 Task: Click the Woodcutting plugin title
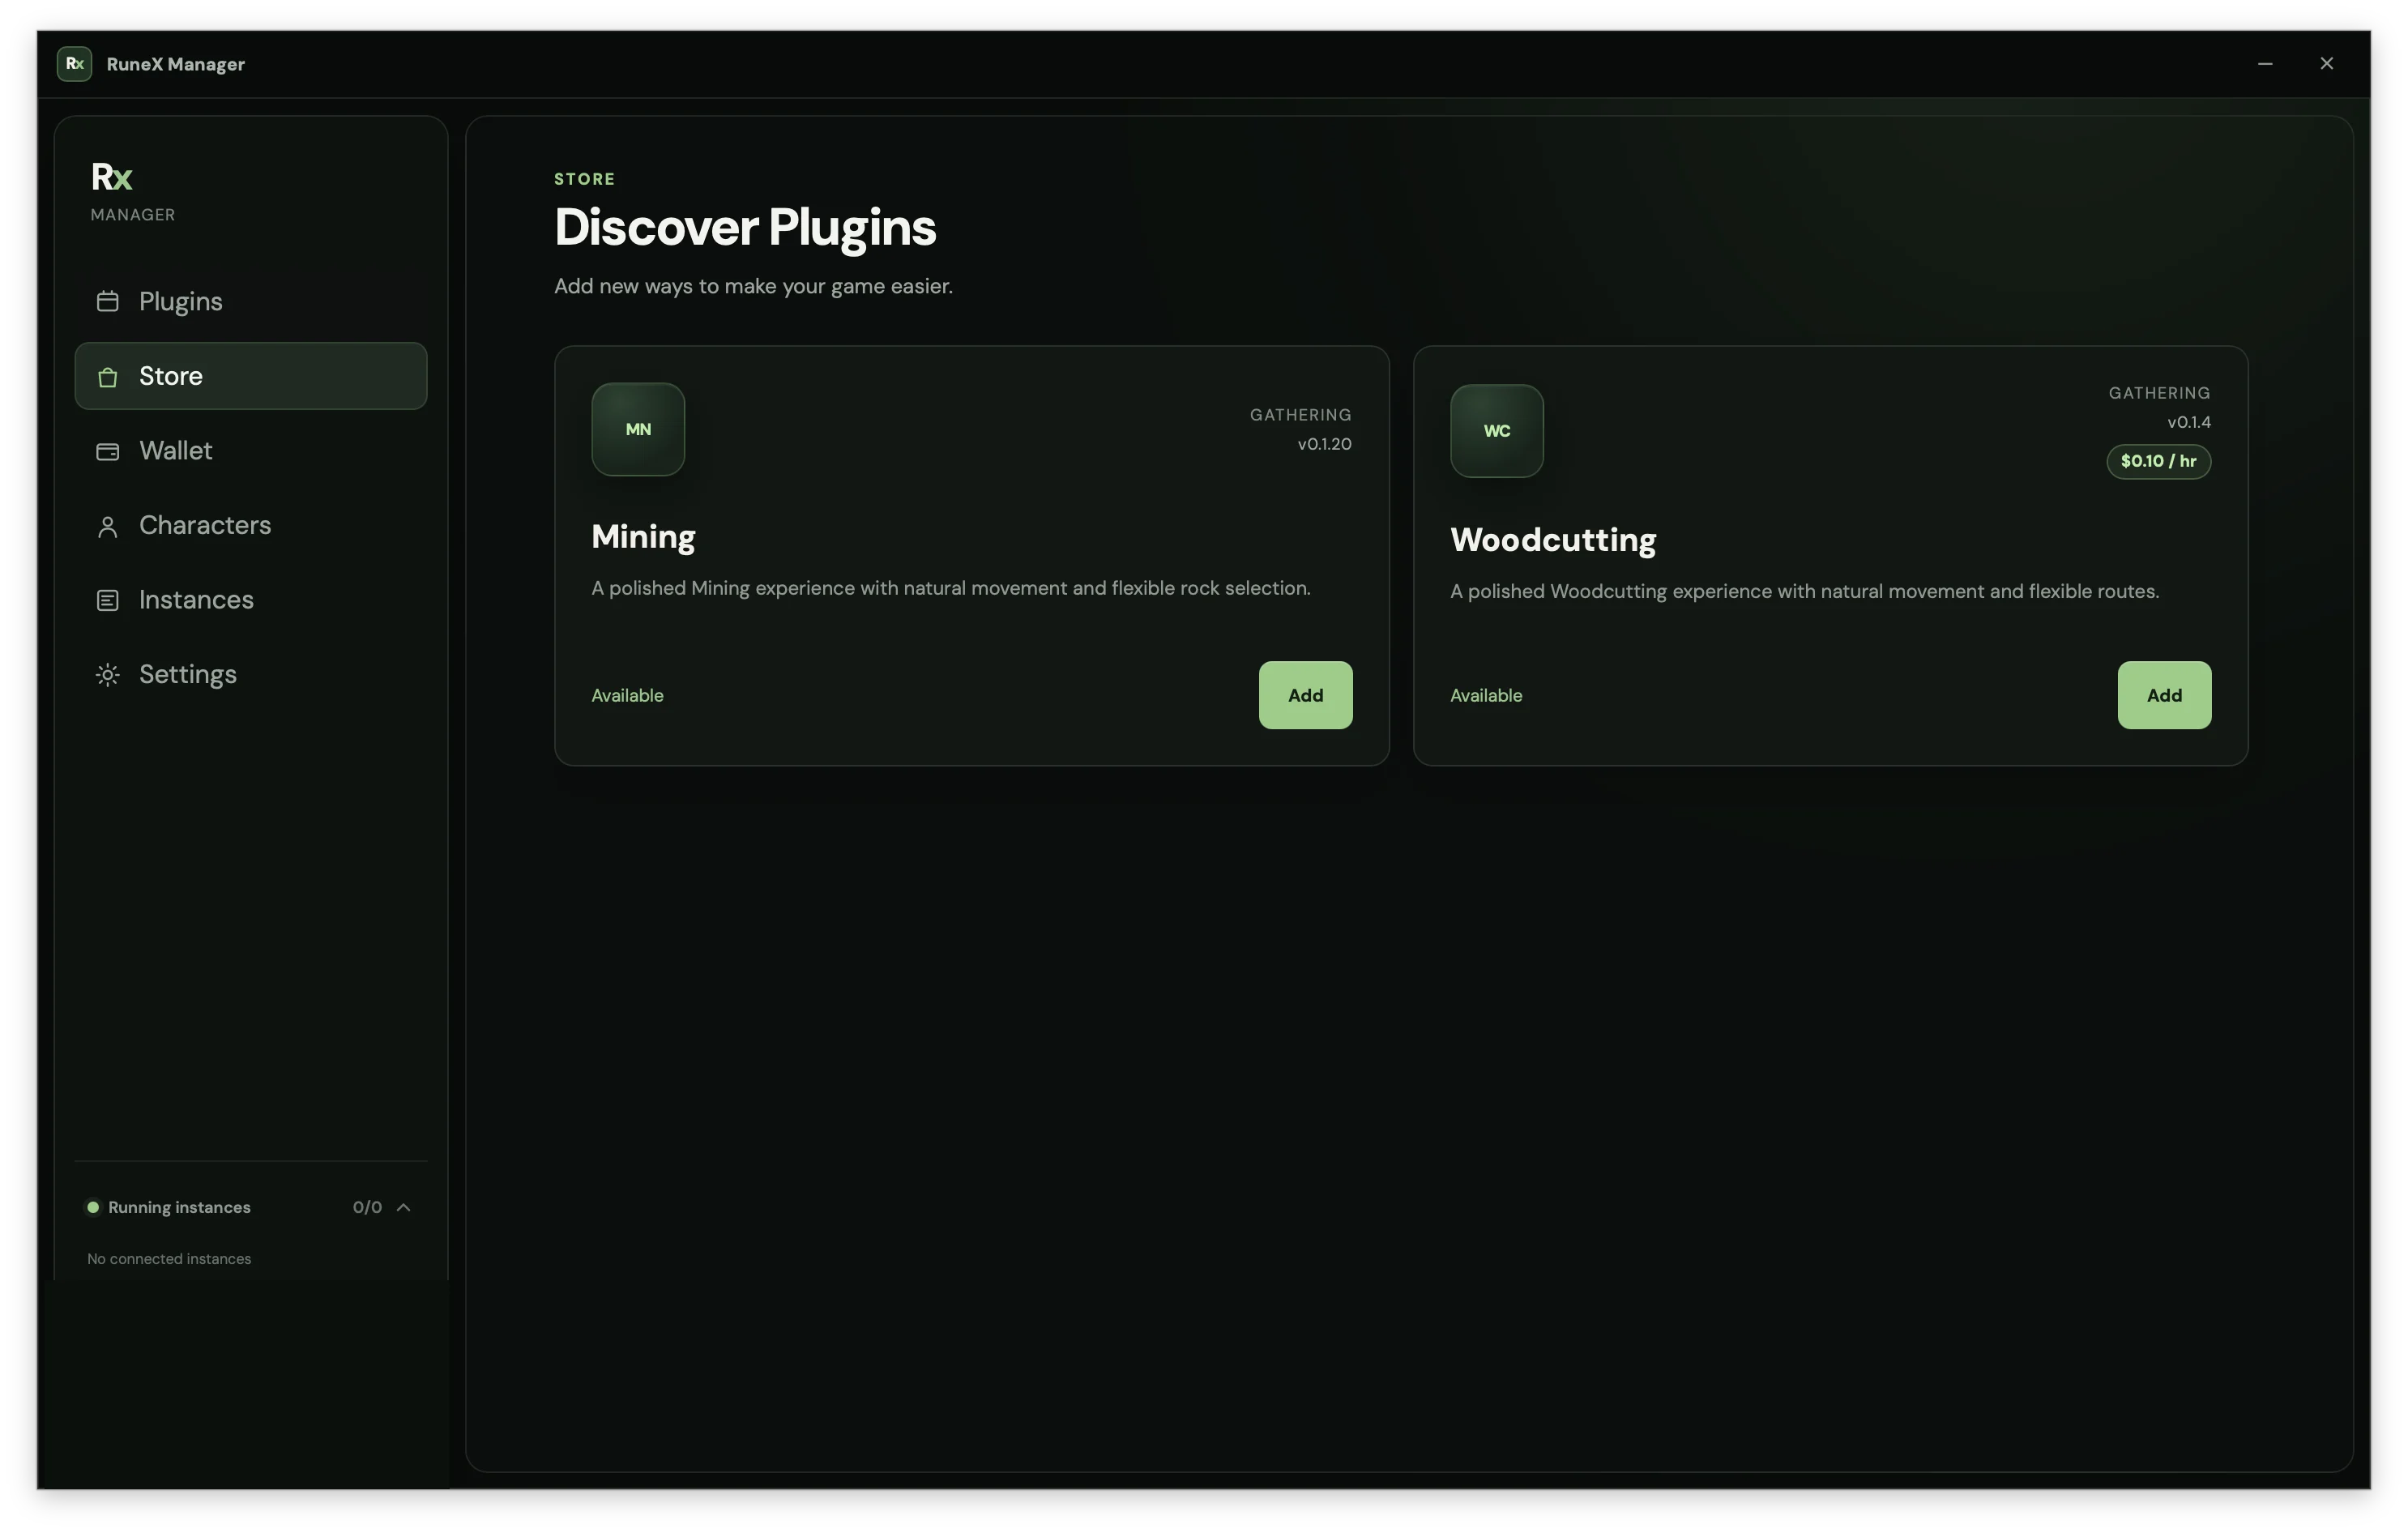tap(1553, 540)
